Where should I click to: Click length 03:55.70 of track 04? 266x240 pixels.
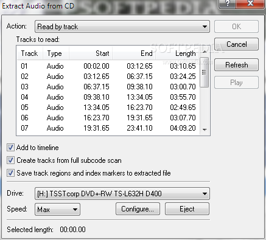(x=183, y=97)
